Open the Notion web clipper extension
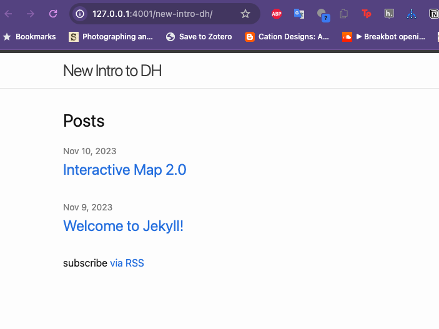Screen dimensions: 439x329 (x=433, y=14)
